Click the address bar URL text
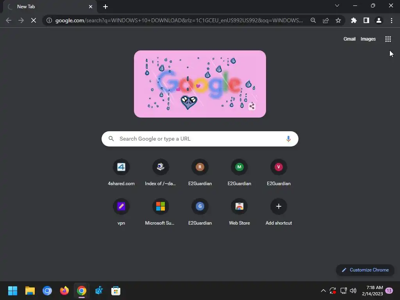 pos(179,20)
